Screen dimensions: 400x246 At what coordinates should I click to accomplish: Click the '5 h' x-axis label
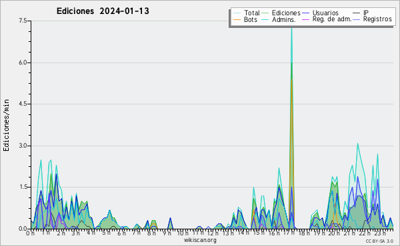pos(107,233)
